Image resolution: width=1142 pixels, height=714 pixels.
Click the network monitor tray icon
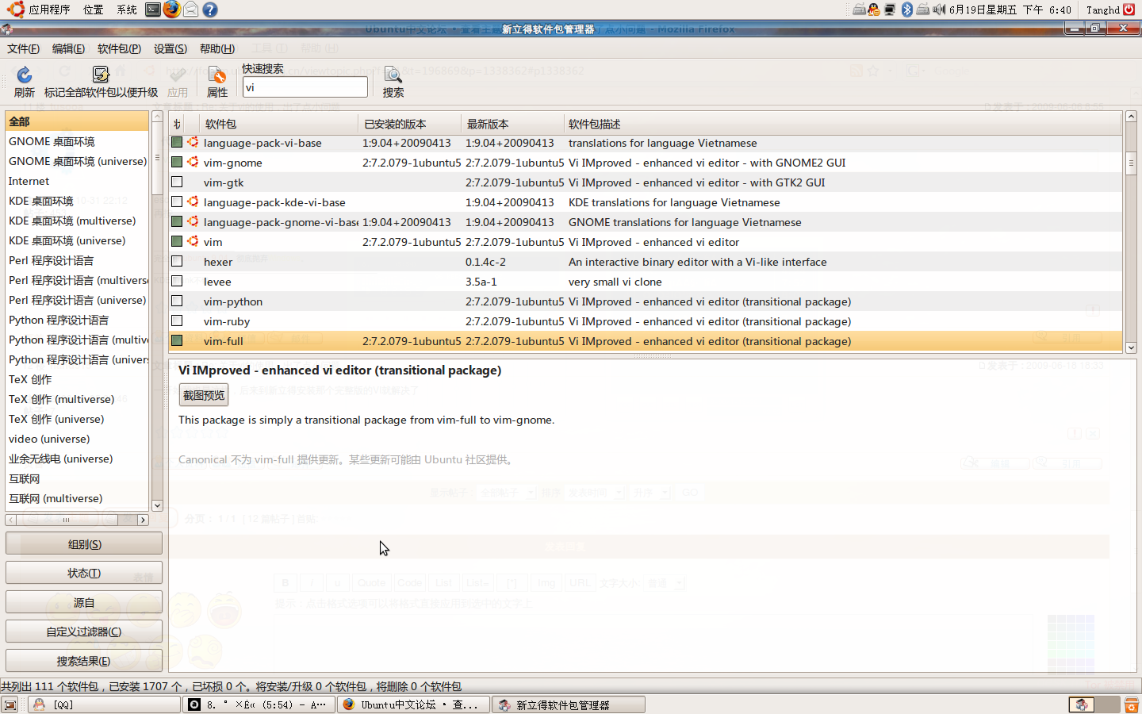pos(890,10)
